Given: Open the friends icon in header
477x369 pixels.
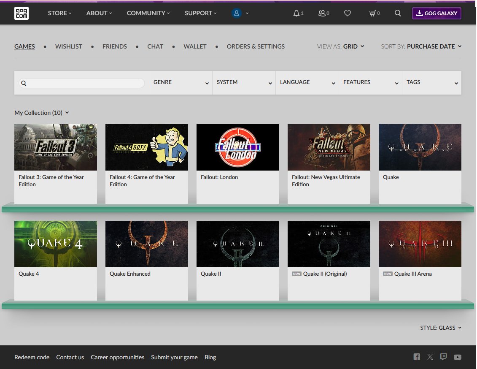Looking at the screenshot, I should tap(322, 13).
